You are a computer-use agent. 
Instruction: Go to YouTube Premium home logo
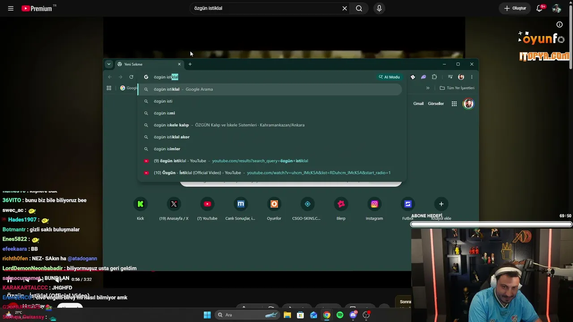pos(37,8)
